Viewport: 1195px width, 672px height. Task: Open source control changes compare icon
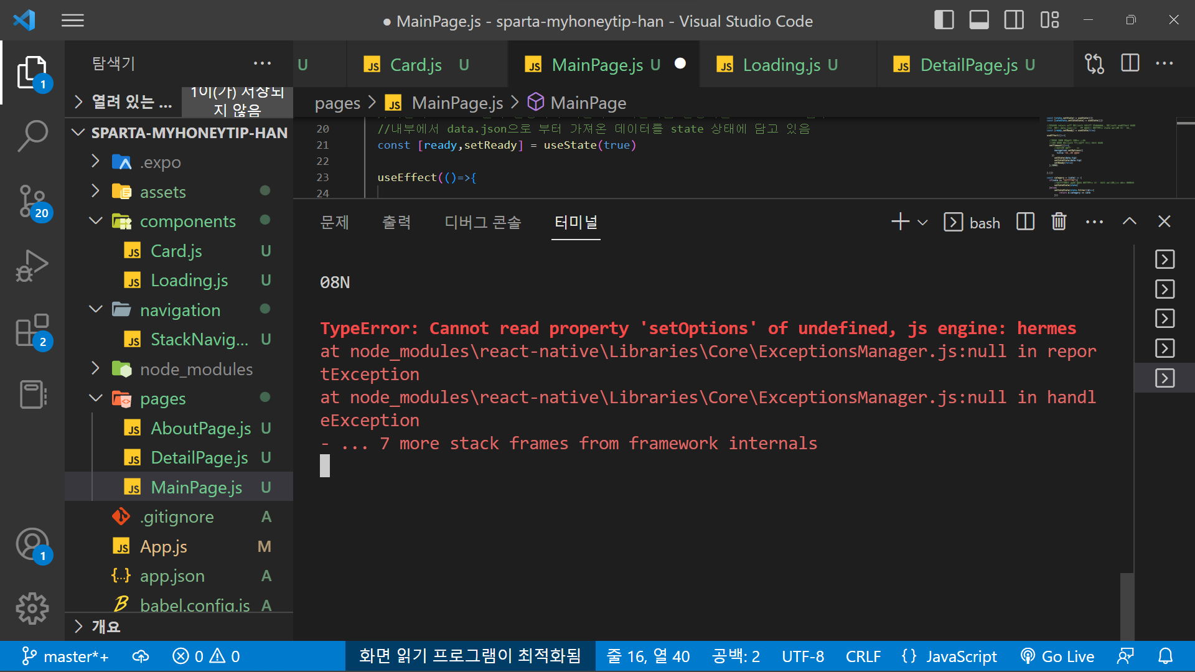[x=1094, y=63]
